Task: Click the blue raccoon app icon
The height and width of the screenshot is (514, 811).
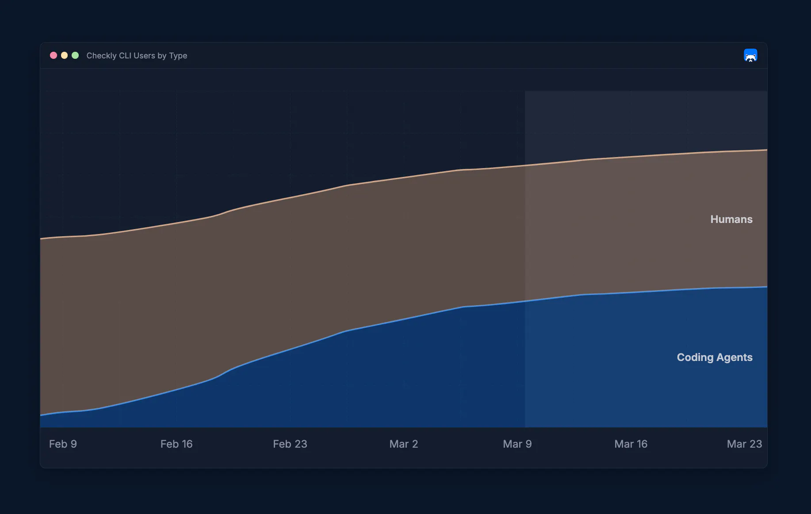Action: click(750, 55)
